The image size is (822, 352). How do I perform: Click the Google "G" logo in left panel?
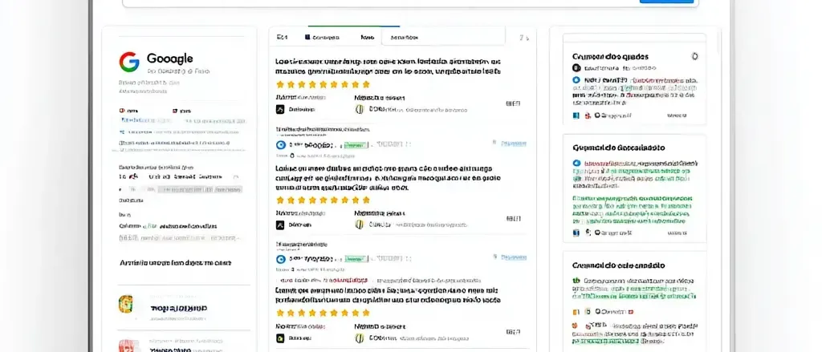click(x=129, y=61)
